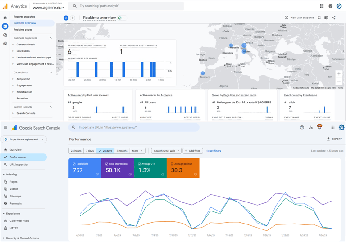Click the Add filter button
The width and height of the screenshot is (346, 242).
point(193,151)
